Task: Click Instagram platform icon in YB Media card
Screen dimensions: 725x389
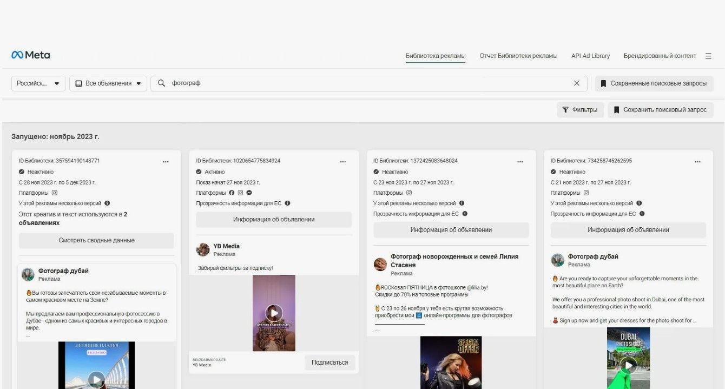Action: click(x=240, y=193)
